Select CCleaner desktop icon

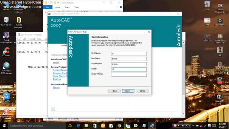coord(6,52)
